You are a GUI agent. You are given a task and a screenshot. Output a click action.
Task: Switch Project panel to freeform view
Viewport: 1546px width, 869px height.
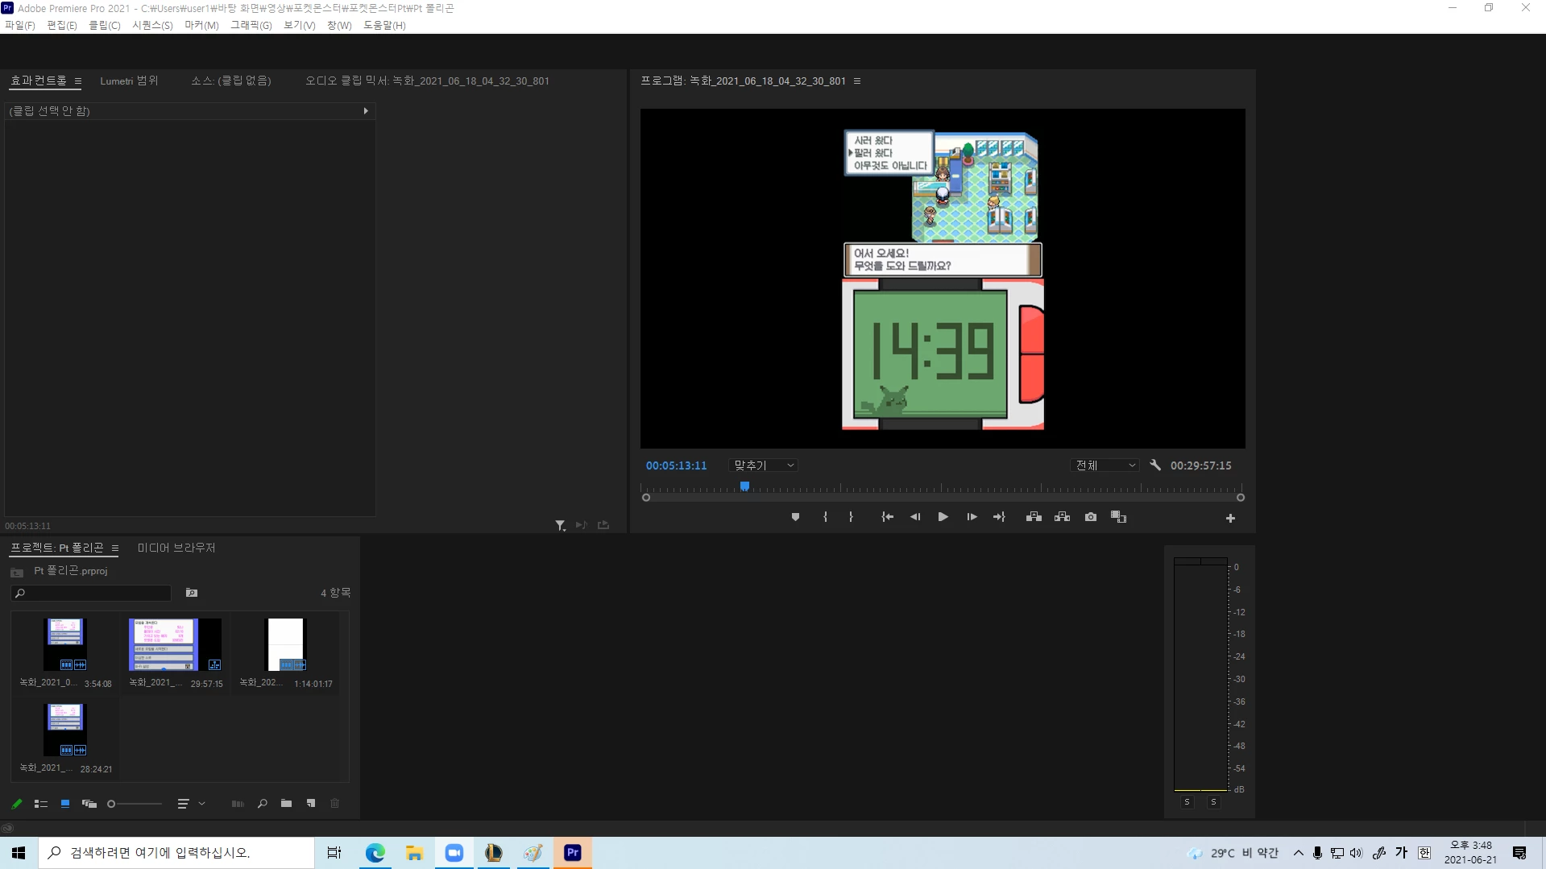[89, 804]
